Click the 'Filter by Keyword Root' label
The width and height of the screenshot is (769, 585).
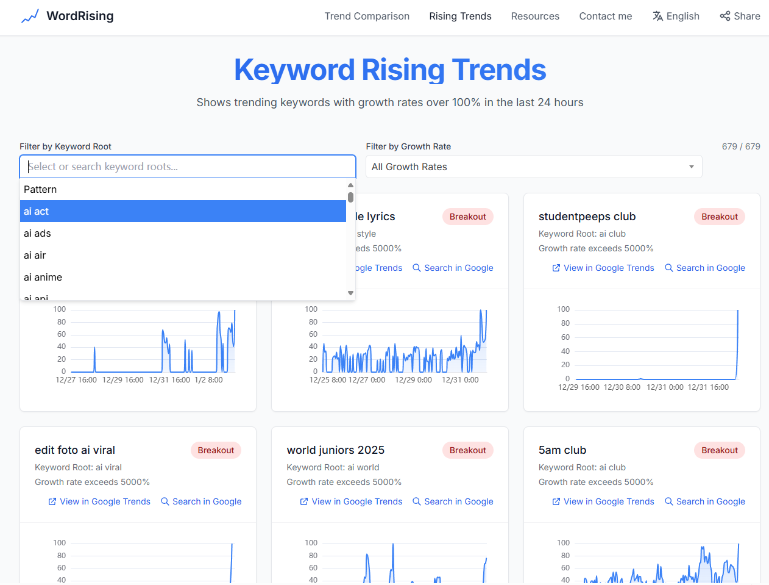[x=66, y=146]
